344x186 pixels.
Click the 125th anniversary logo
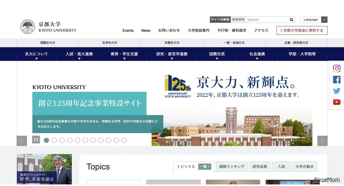click(177, 86)
